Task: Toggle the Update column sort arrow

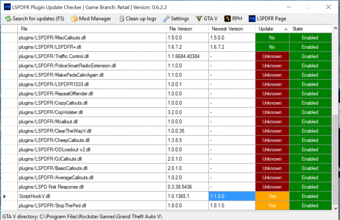Action: click(286, 29)
